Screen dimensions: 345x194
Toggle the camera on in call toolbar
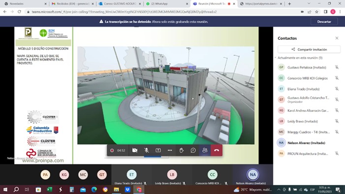(135, 150)
